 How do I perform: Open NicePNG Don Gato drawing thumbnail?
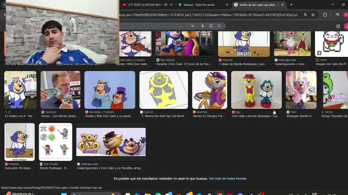(210, 90)
